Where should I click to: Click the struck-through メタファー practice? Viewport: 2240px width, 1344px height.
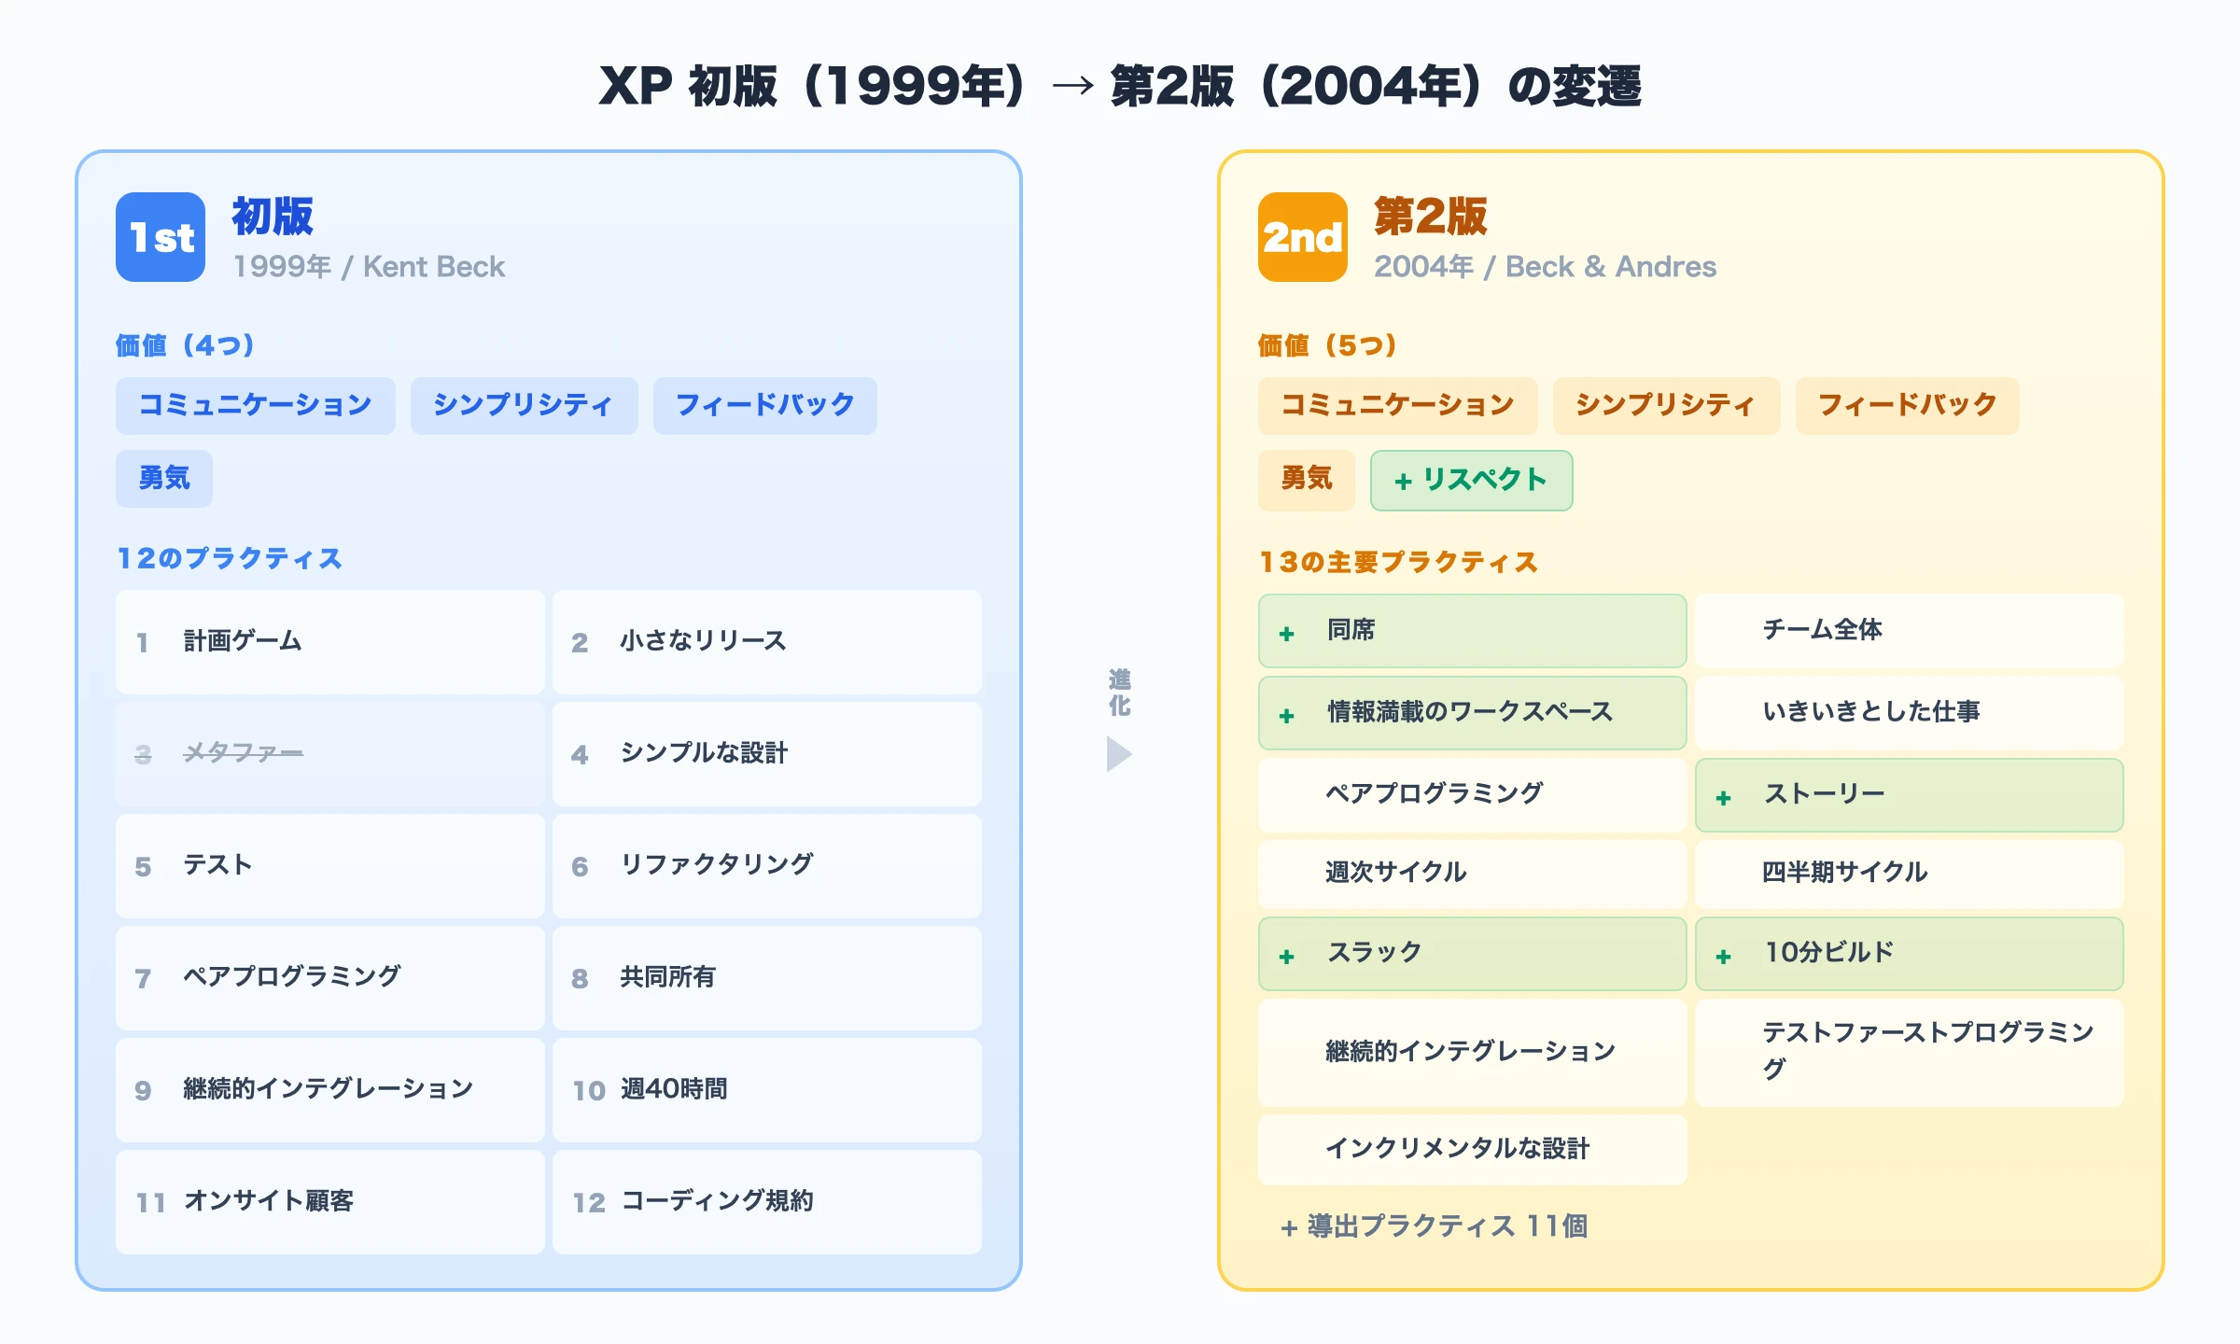[330, 753]
